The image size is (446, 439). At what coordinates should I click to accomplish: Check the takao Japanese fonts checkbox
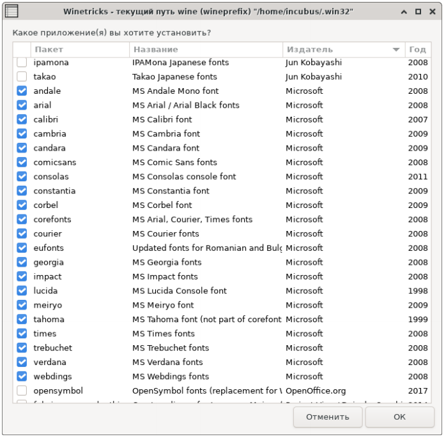click(x=22, y=77)
